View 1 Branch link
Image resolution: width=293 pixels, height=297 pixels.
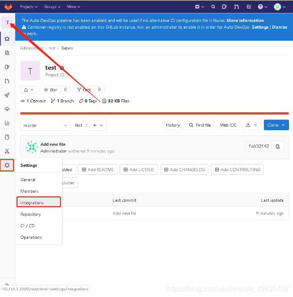[62, 101]
